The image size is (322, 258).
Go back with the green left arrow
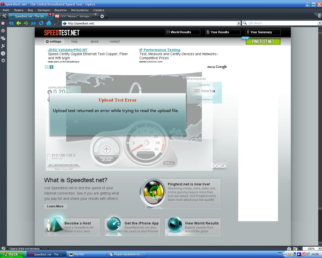coord(19,23)
